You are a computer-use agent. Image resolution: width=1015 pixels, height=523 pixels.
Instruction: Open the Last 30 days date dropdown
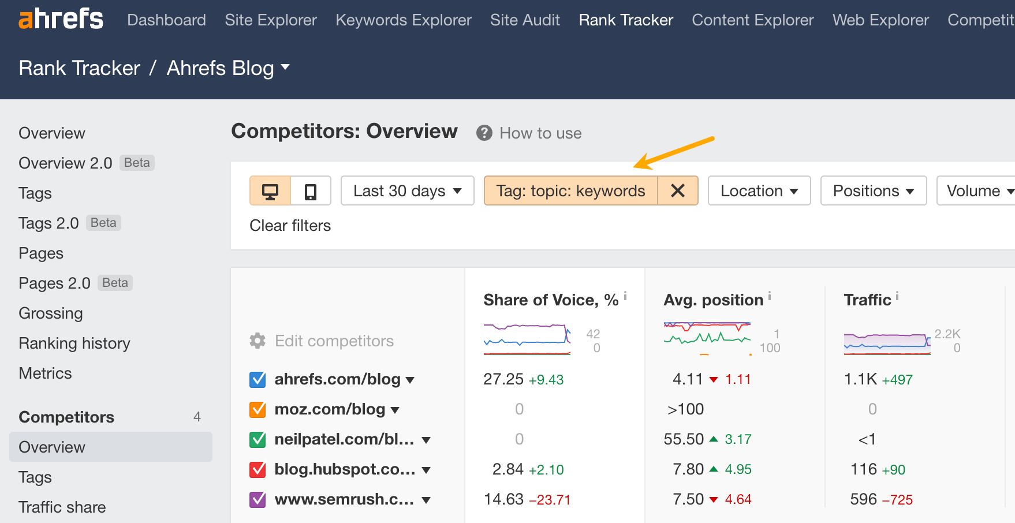point(407,190)
